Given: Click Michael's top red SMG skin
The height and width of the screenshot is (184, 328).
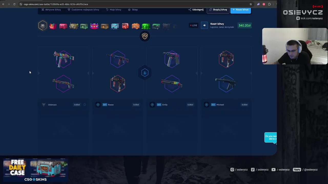Looking at the screenshot, I should [x=226, y=59].
